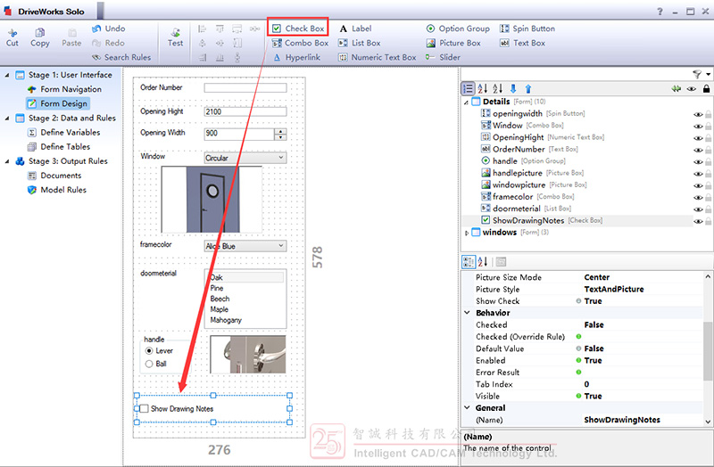Click move up blue arrow in control tree toolbar
This screenshot has width=714, height=467.
click(x=528, y=88)
